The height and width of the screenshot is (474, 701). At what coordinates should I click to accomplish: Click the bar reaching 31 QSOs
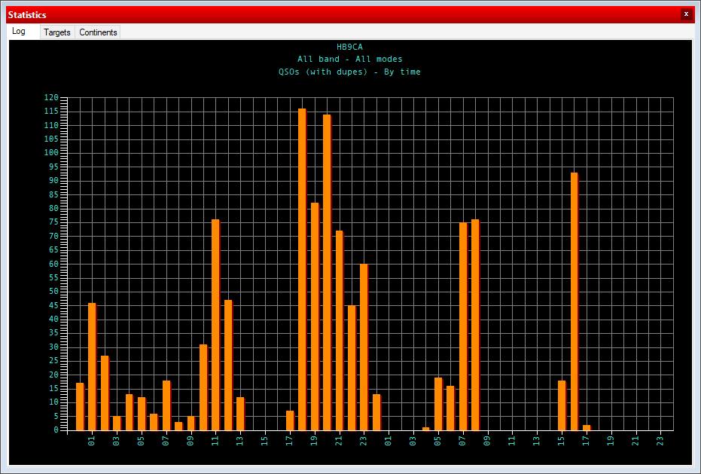point(203,387)
